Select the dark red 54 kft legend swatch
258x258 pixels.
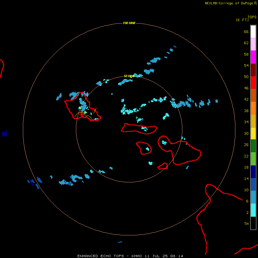click(x=253, y=70)
